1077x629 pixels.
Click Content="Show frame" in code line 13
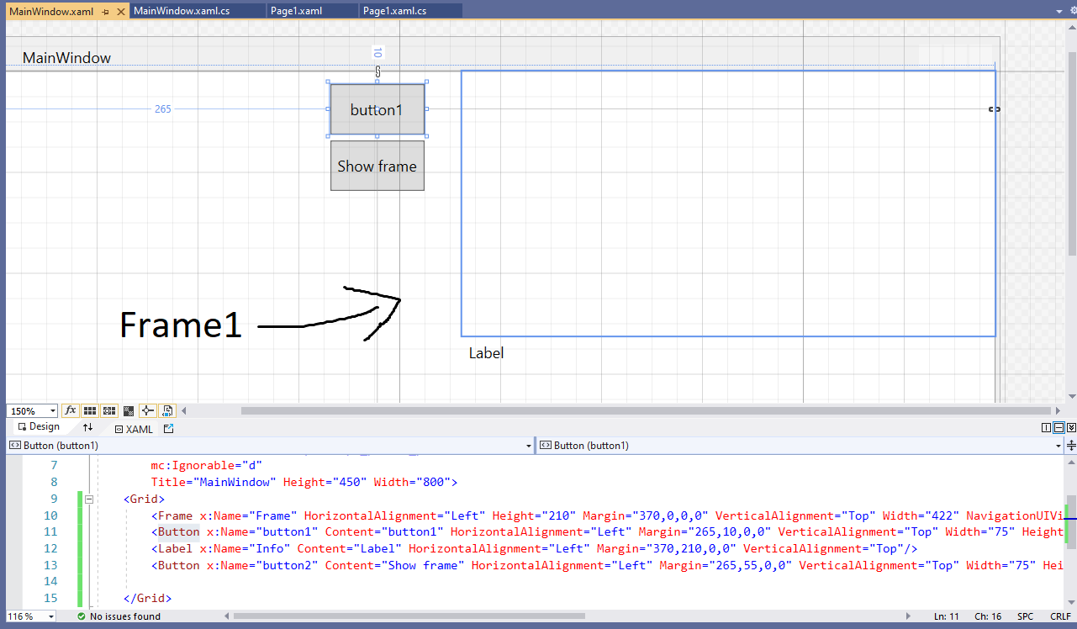point(394,565)
